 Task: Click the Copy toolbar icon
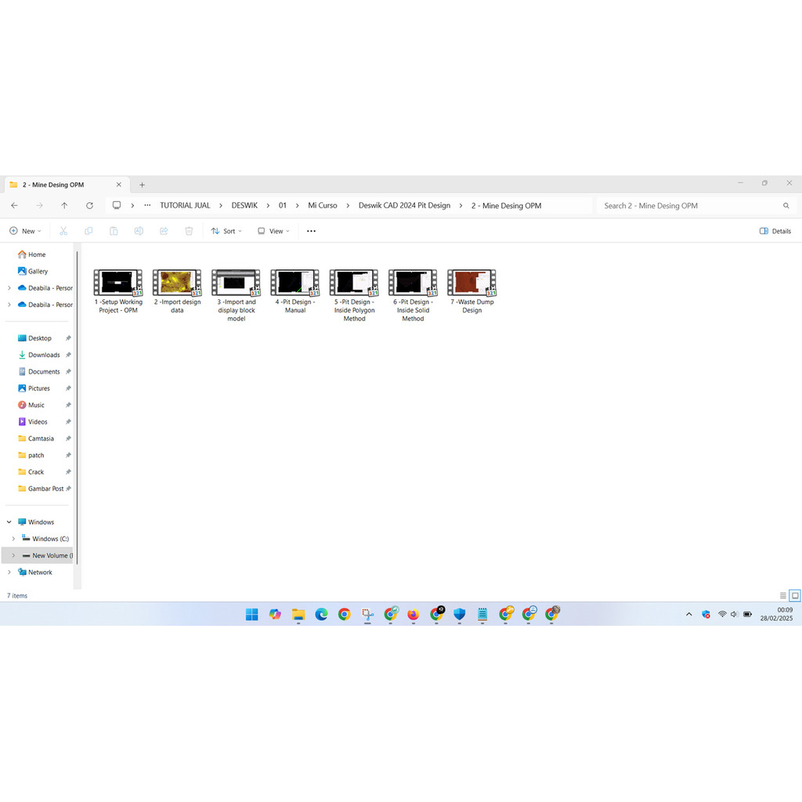pos(89,231)
